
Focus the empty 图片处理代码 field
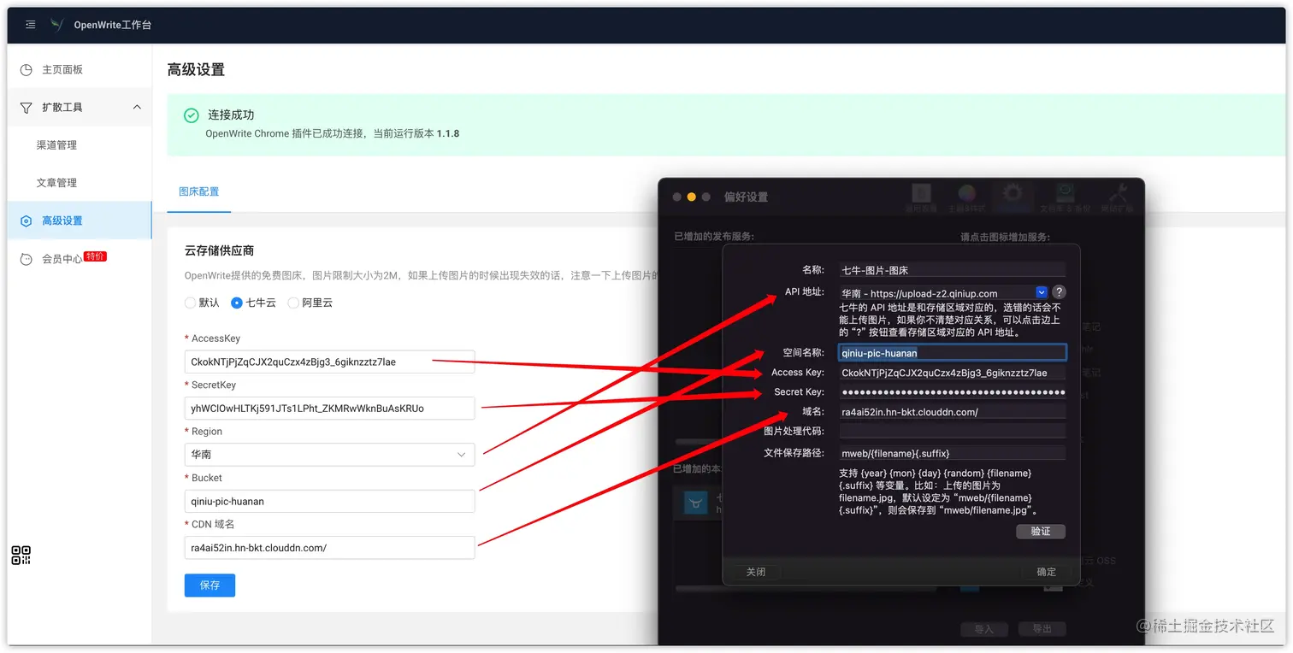[x=951, y=431]
